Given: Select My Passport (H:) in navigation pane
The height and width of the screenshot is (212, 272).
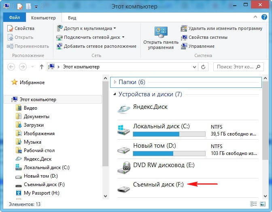Looking at the screenshot, I should 41,193.
